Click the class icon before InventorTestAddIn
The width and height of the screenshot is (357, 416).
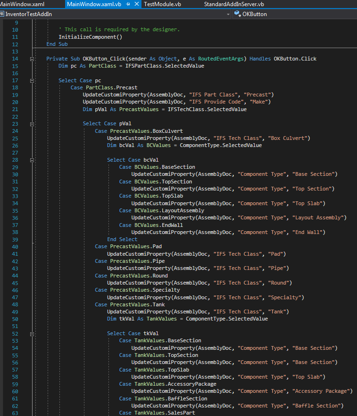point(4,14)
